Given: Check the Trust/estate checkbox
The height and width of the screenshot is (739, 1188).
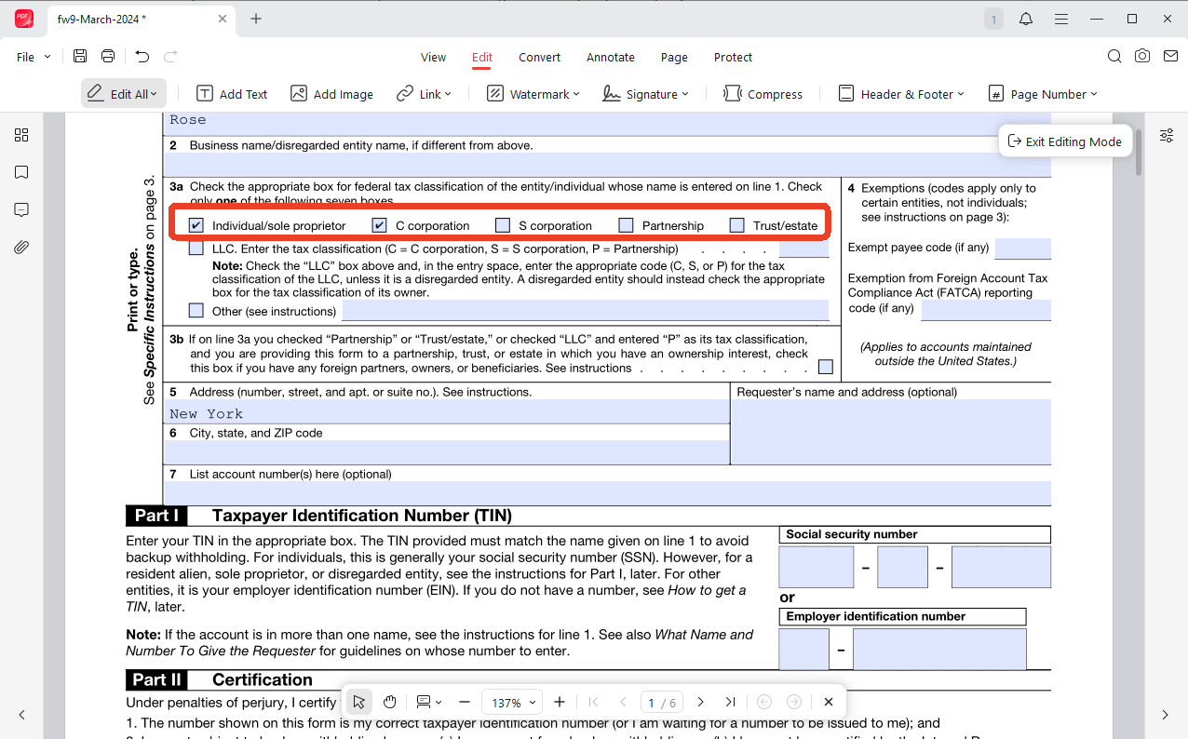Looking at the screenshot, I should 736,225.
